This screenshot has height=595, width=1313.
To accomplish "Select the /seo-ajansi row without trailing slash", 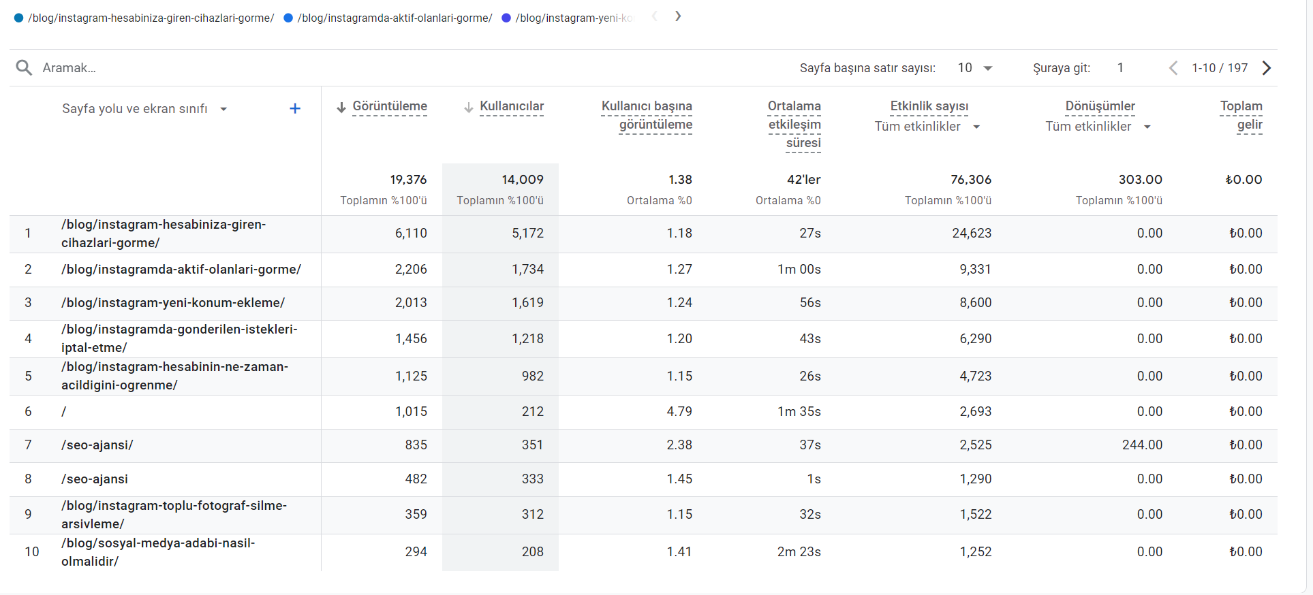I will pyautogui.click(x=95, y=479).
